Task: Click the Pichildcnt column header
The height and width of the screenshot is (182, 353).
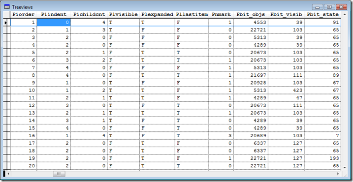Action: (x=89, y=15)
